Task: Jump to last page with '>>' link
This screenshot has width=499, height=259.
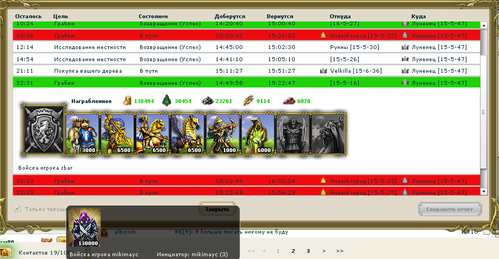Action: click(339, 251)
